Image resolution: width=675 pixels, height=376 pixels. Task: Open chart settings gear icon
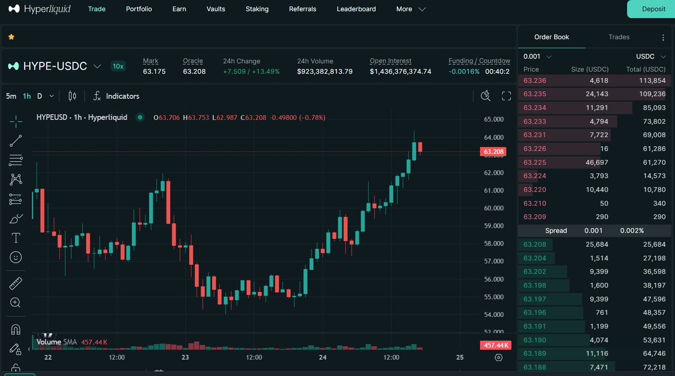[498, 357]
